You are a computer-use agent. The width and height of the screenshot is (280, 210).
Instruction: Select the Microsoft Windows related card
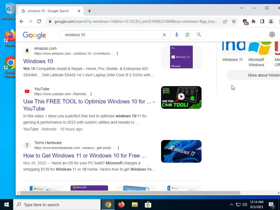[x=259, y=54]
